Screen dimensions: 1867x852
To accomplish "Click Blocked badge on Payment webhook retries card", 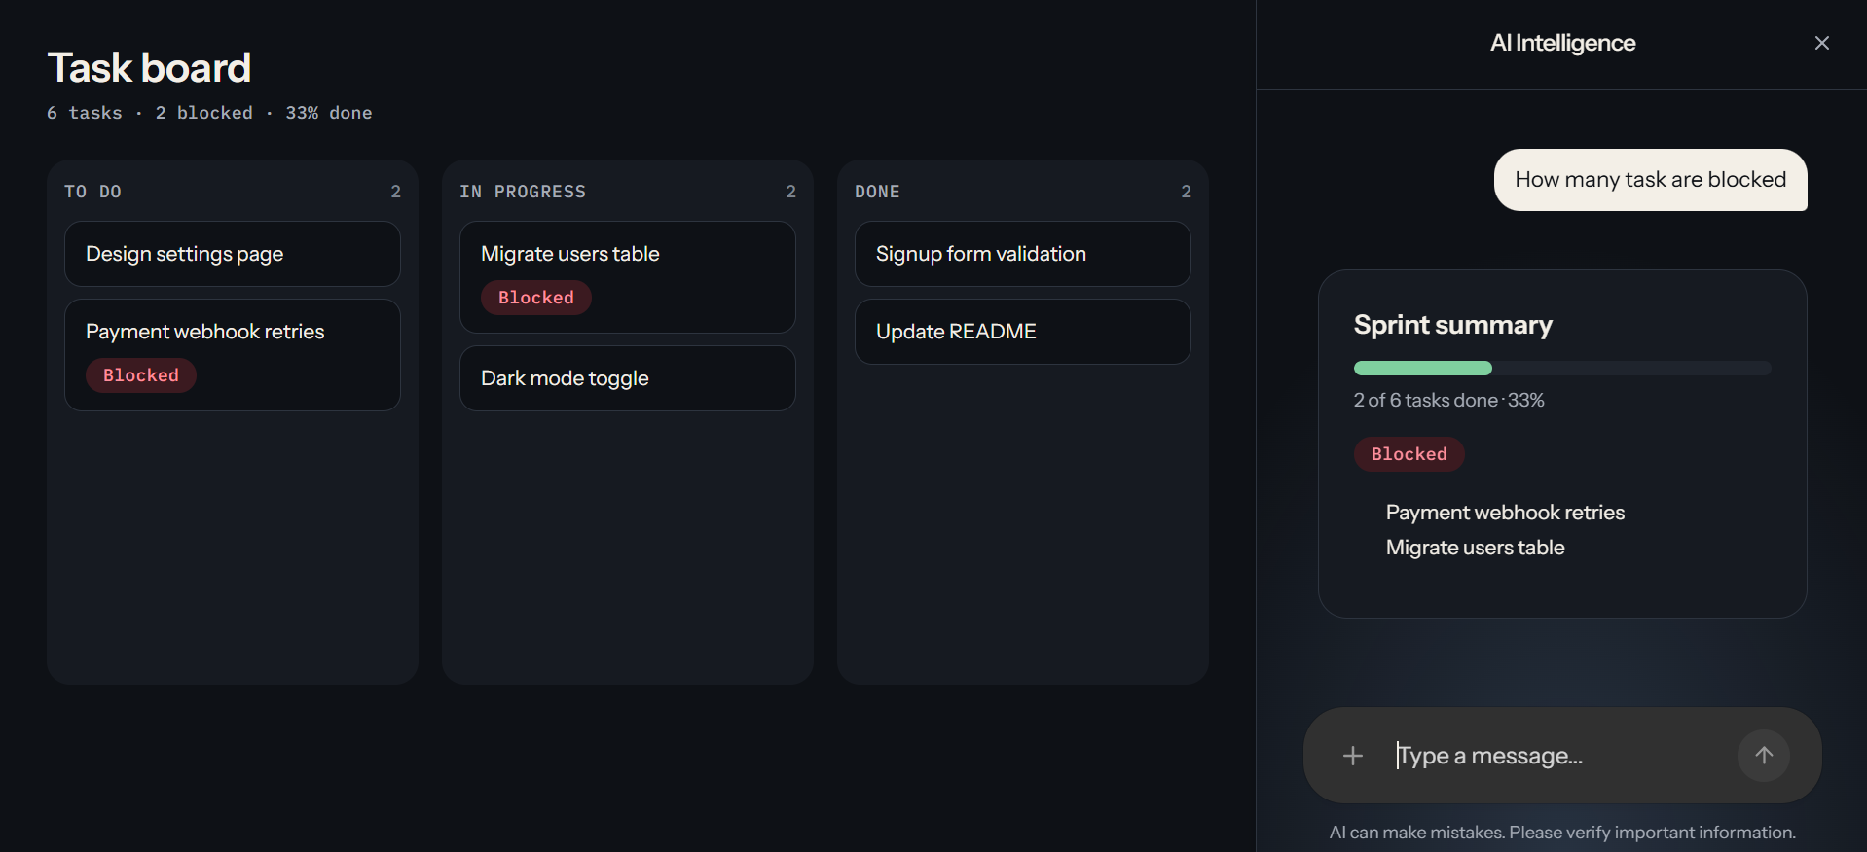I will pos(141,375).
